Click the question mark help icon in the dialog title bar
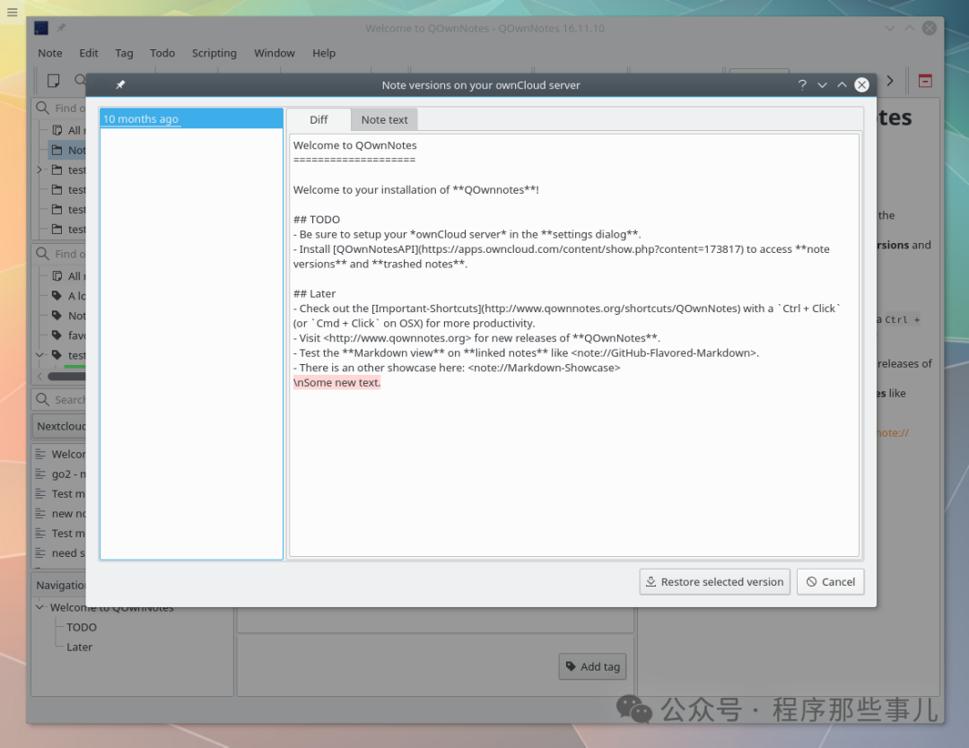The width and height of the screenshot is (969, 748). click(802, 84)
